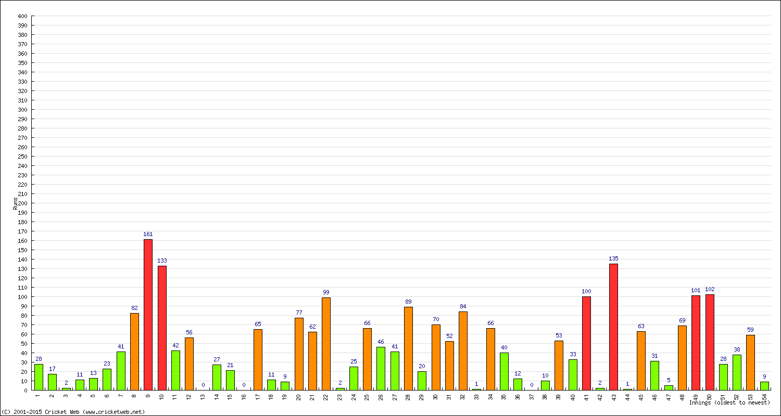Select the orange bar for innings 8
Image resolution: width=781 pixels, height=416 pixels.
click(x=134, y=352)
